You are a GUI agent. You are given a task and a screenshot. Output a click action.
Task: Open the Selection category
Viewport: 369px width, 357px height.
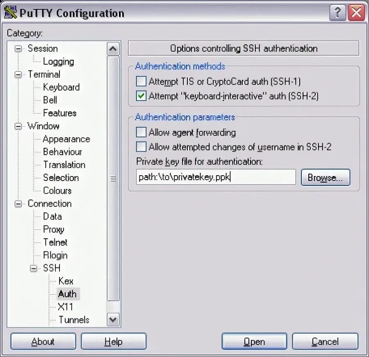(x=61, y=178)
